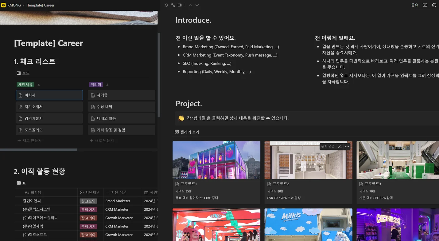Click the vertical scrollbar of left page
This screenshot has width=439, height=241.
click(159, 75)
